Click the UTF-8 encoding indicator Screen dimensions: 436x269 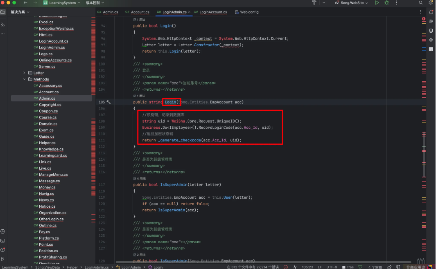tap(332, 267)
